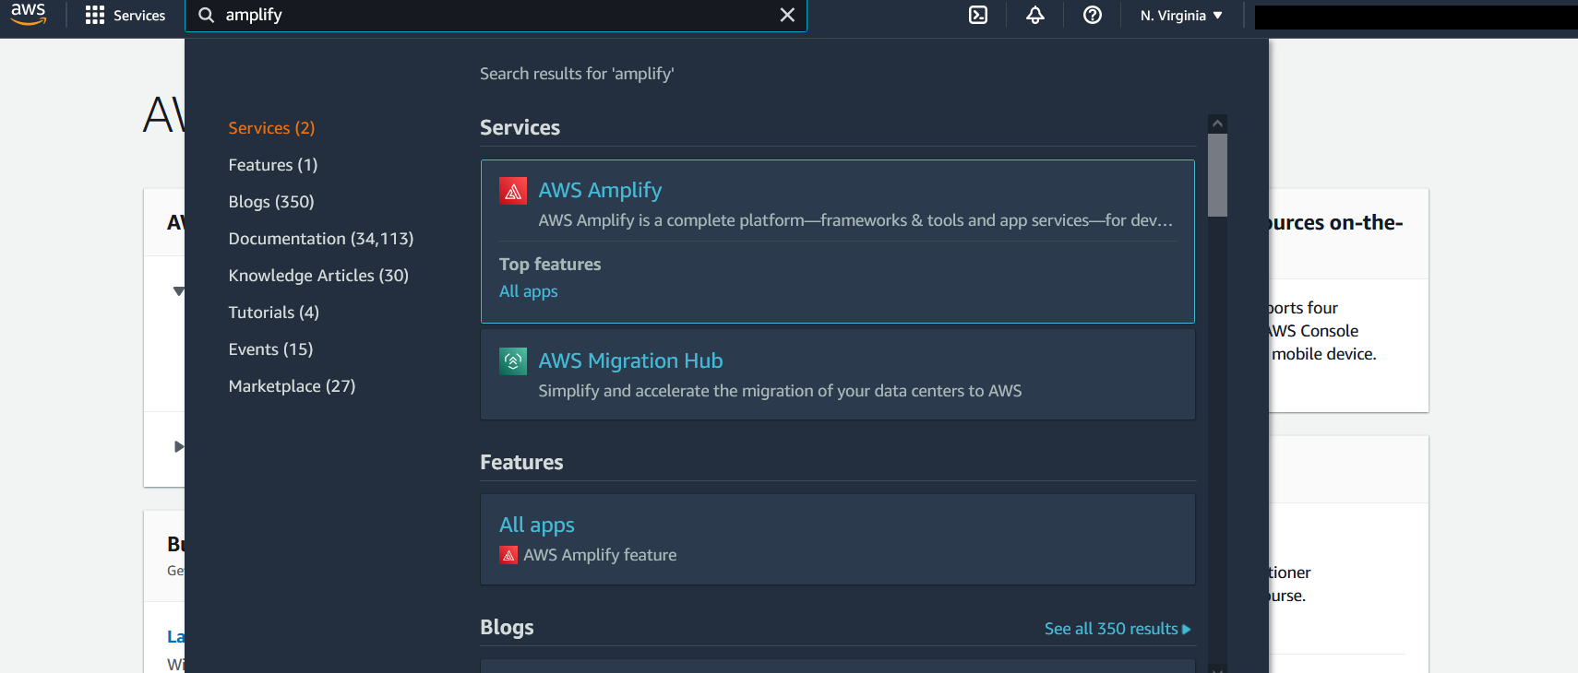Open All apps in Features section

537,525
